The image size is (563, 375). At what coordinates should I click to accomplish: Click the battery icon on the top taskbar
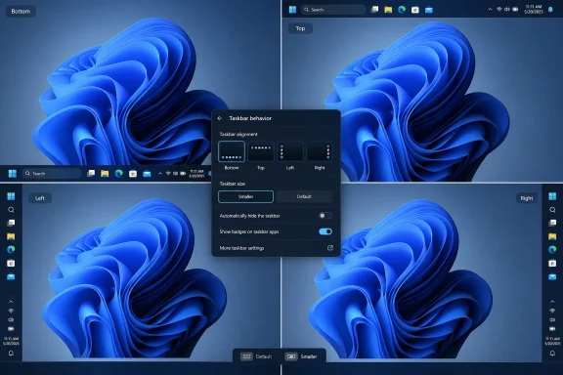pos(515,10)
